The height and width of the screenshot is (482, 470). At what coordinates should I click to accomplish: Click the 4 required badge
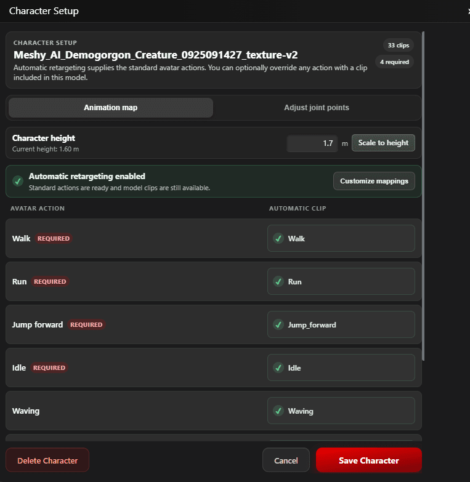point(394,62)
